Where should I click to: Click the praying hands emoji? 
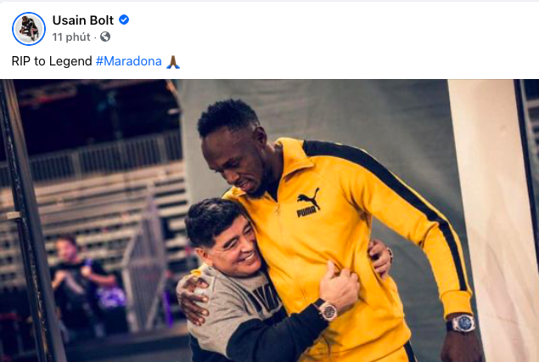pyautogui.click(x=173, y=61)
